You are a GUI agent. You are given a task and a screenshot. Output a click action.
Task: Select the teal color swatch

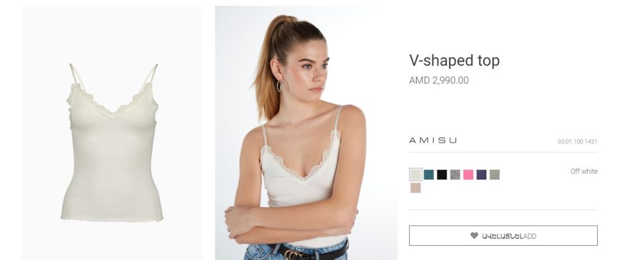click(x=429, y=175)
